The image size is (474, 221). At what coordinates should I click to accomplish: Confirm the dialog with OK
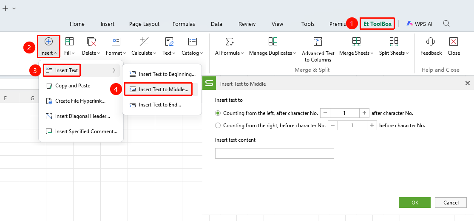414,203
